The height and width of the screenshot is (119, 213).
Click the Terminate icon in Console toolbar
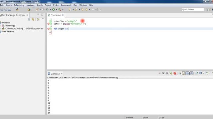tap(159, 73)
